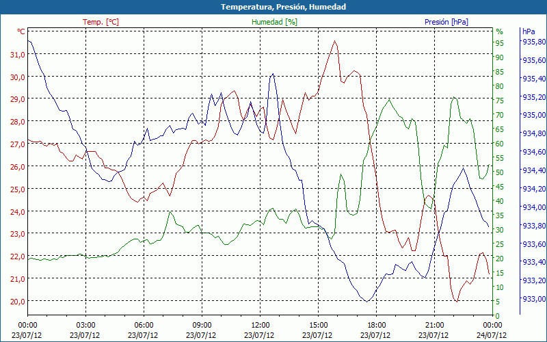Screen dimensions: 547x342
Task: Click the '28,0' temperature axis value
Action: click(18, 122)
